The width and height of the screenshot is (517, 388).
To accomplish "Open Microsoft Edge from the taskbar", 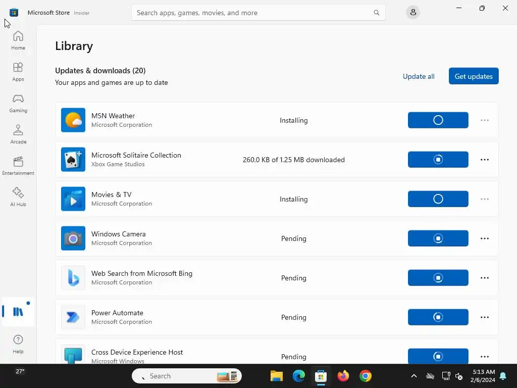I will [x=299, y=376].
